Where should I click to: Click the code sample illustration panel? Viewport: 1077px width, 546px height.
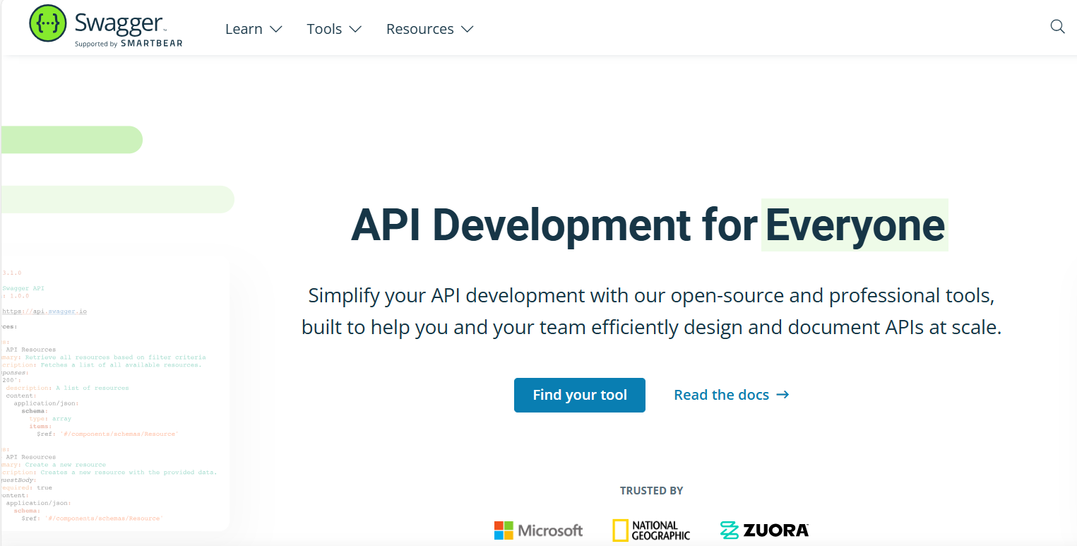coord(115,392)
